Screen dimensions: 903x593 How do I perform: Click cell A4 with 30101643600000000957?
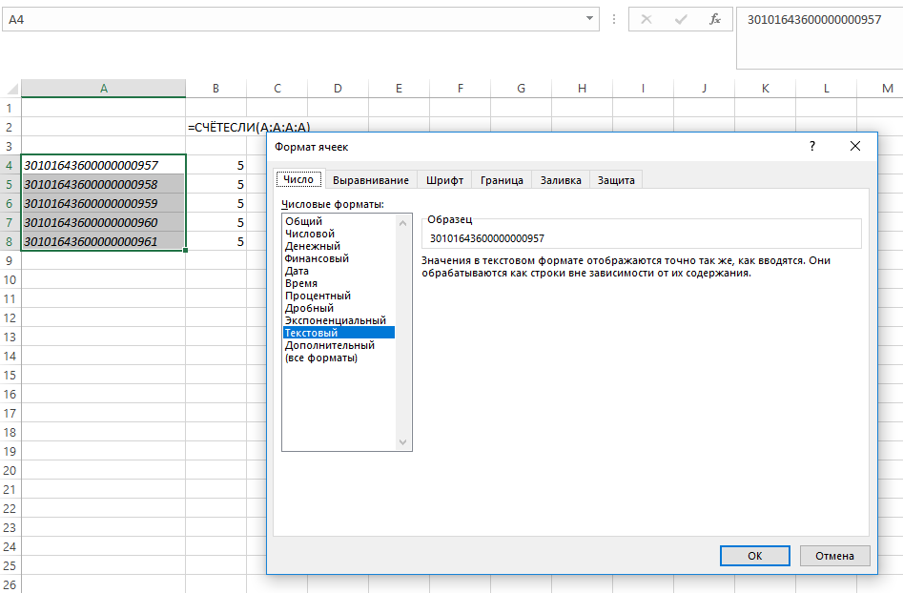[104, 165]
